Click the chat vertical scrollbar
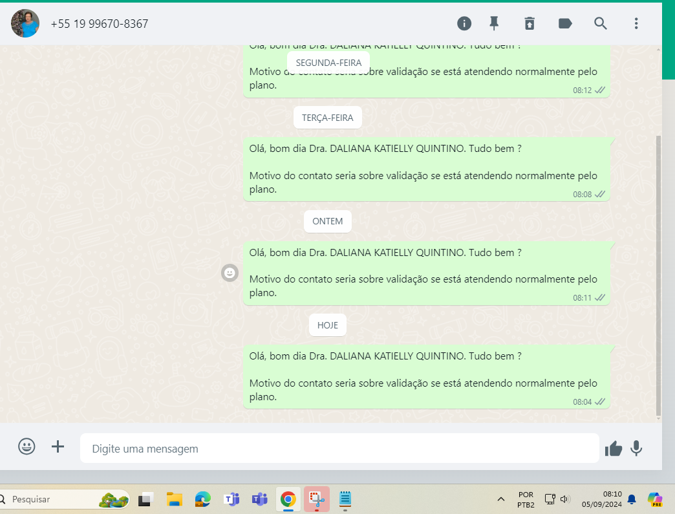This screenshot has height=514, width=675. (x=658, y=272)
